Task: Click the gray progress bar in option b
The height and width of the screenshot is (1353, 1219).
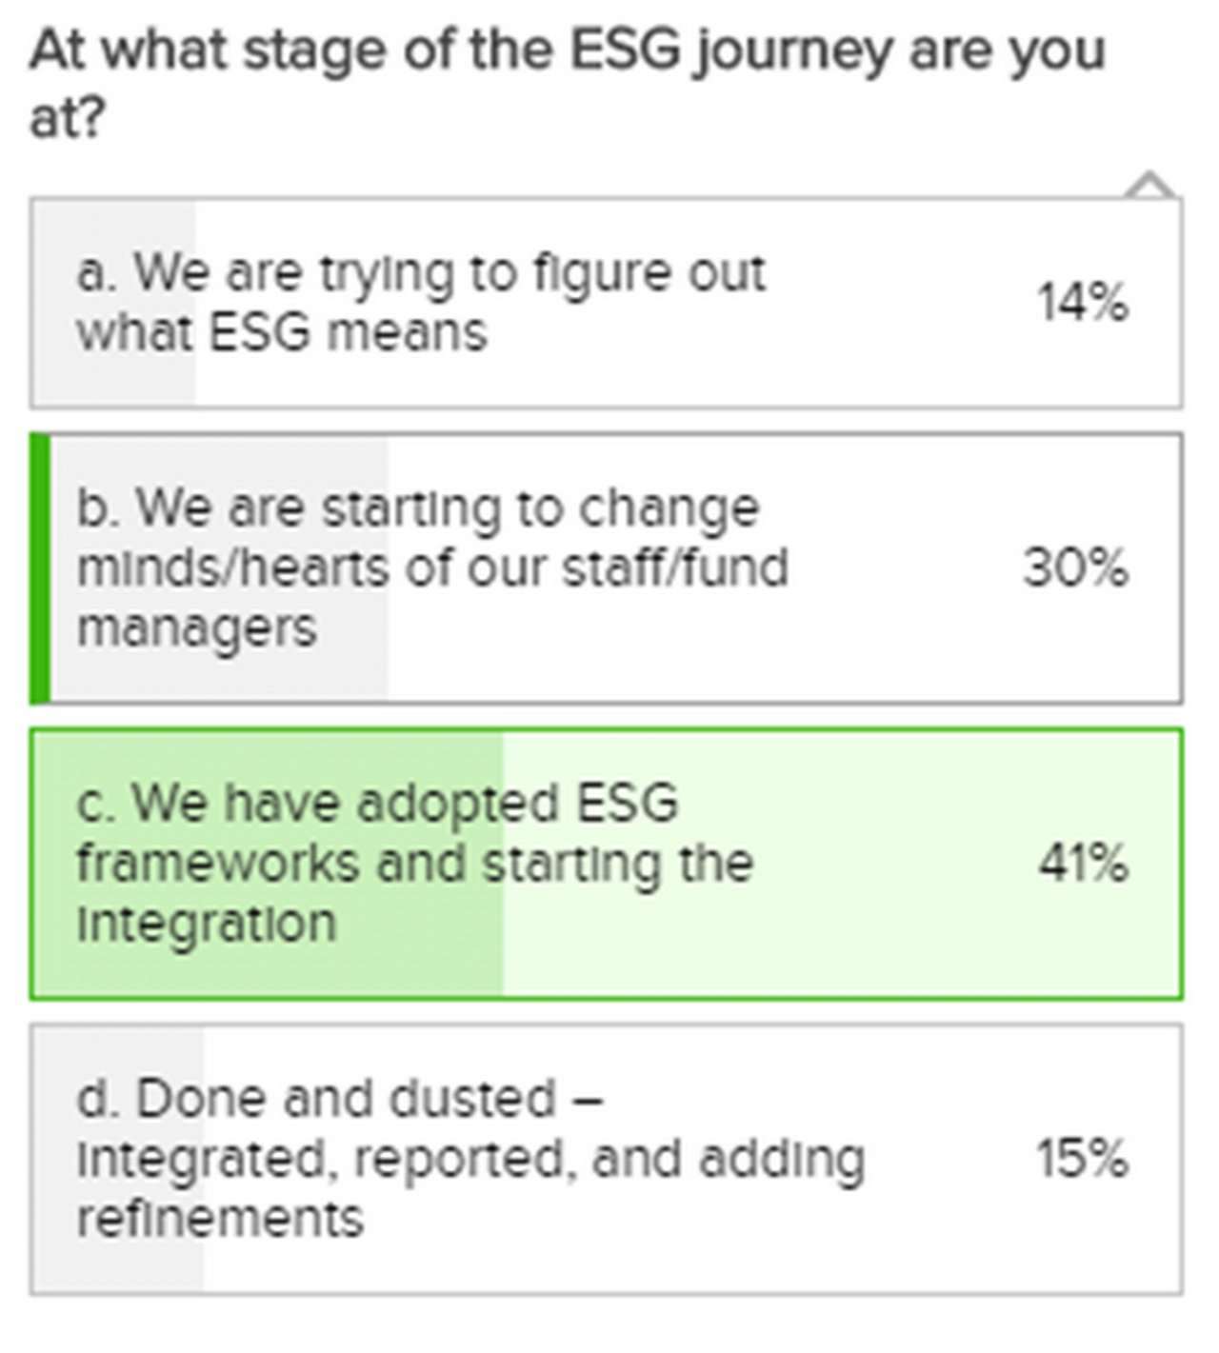Action: (219, 568)
